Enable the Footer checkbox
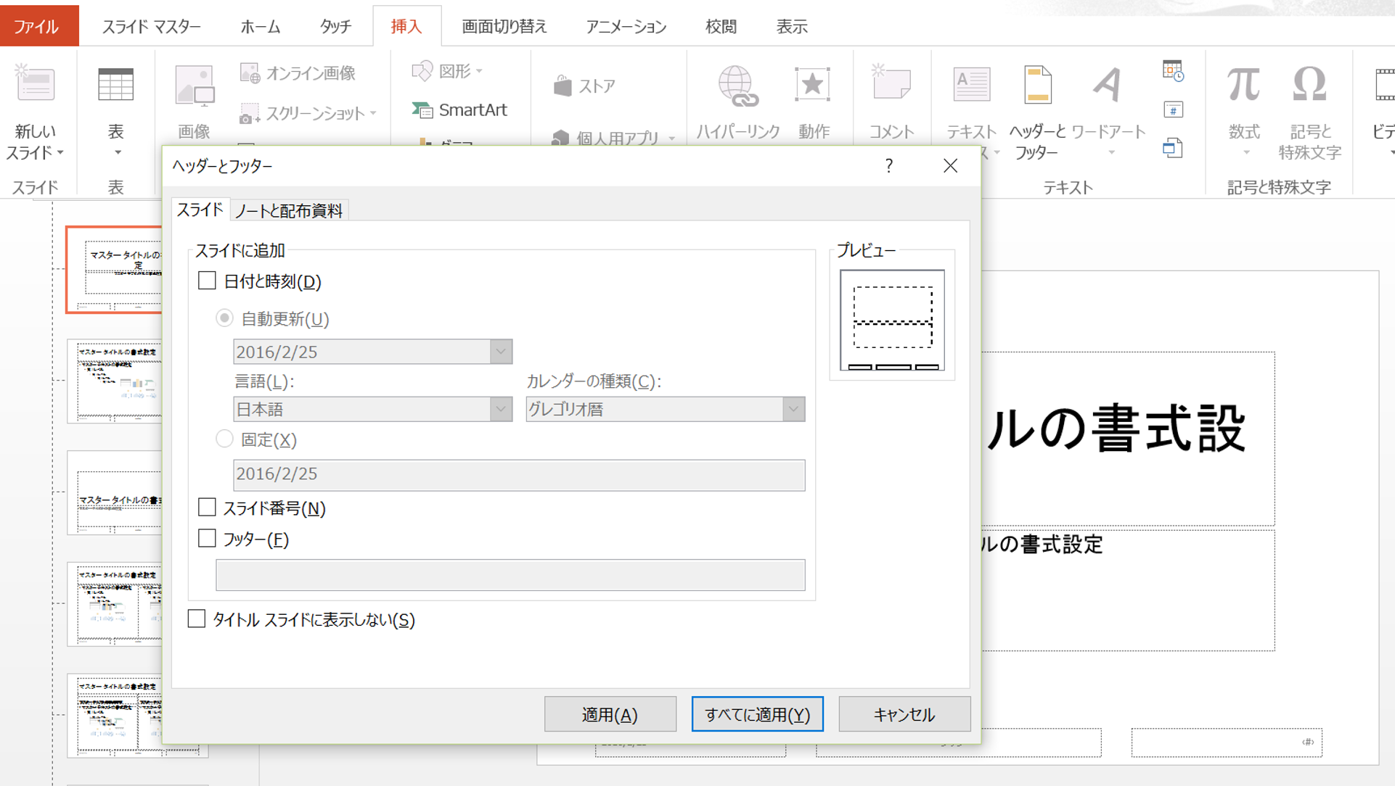The width and height of the screenshot is (1395, 786). click(208, 539)
